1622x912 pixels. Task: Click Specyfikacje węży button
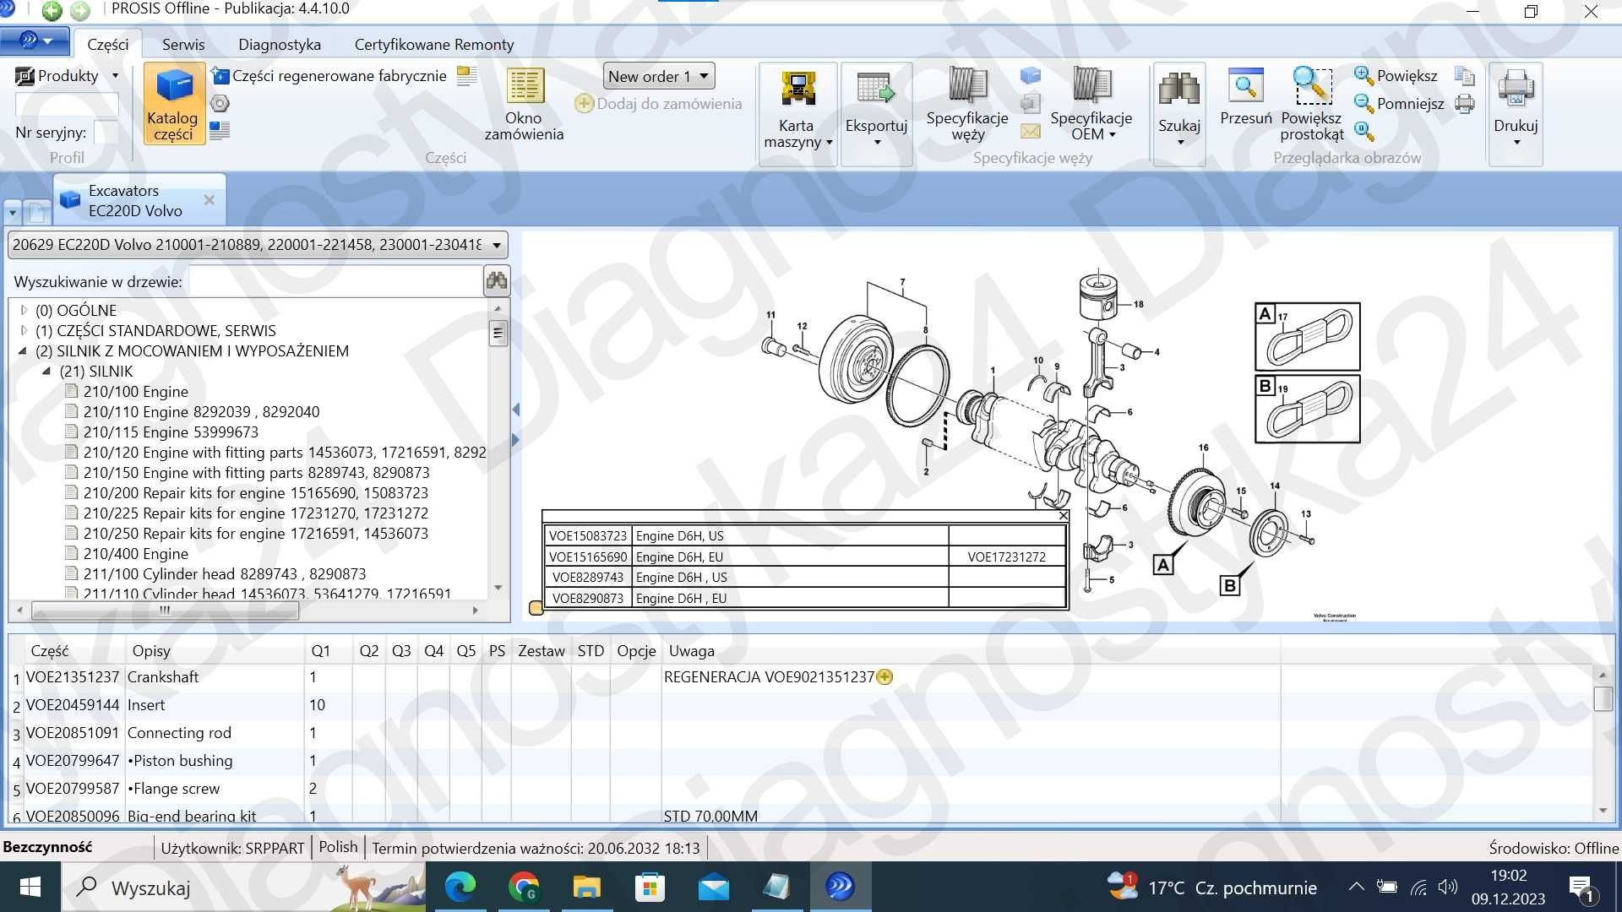coord(967,104)
